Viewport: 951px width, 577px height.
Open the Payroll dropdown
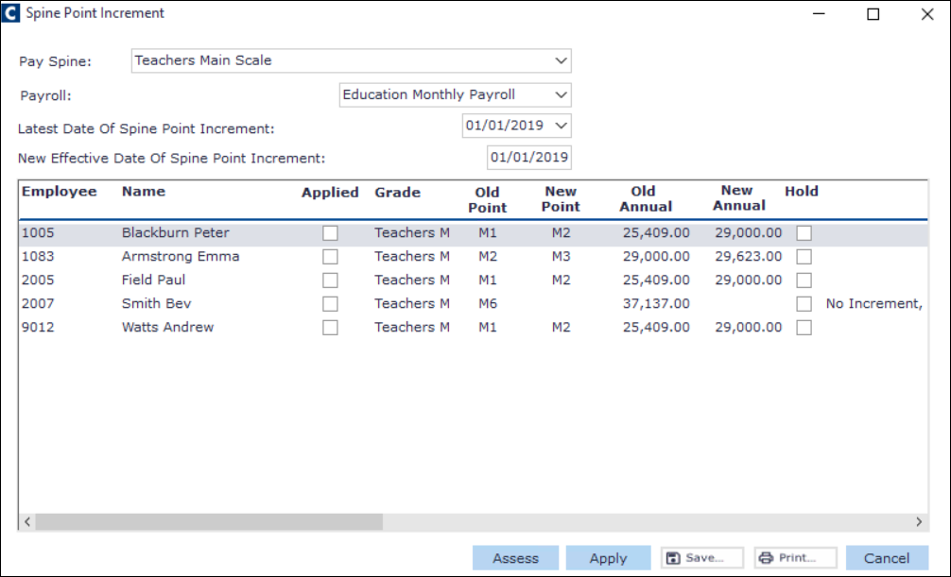[x=455, y=94]
